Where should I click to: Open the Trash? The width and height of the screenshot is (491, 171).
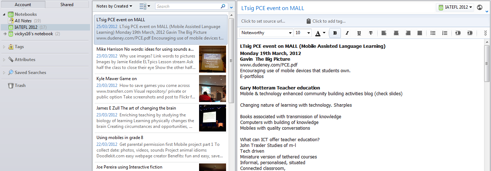[x=20, y=85]
